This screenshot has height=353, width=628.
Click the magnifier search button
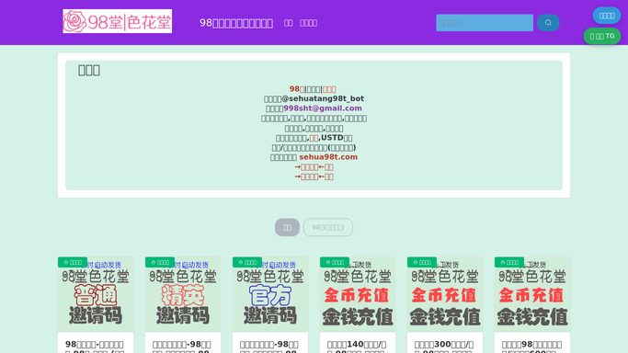548,23
